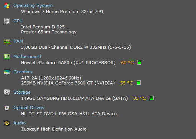Go to the Motherboard section heading
This screenshot has width=196, height=139.
pos(27,56)
